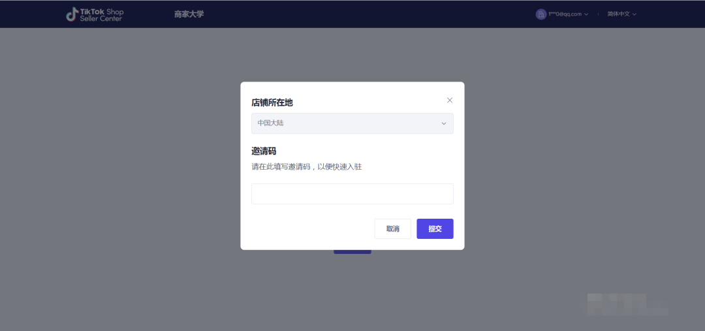Click the purple button hidden beneath dialog
The image size is (705, 331).
pos(352,251)
